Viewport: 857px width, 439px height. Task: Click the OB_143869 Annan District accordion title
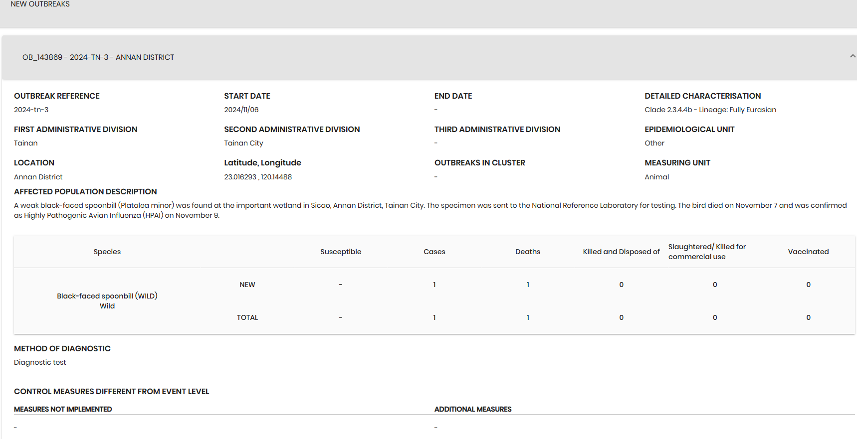pos(98,57)
